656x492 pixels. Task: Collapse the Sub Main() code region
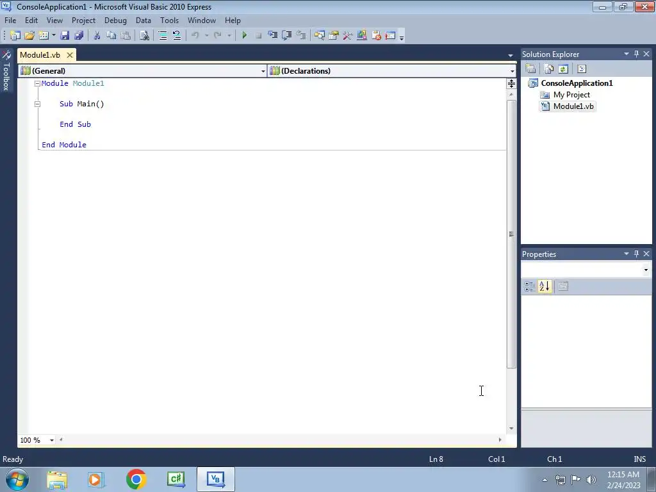(x=37, y=104)
